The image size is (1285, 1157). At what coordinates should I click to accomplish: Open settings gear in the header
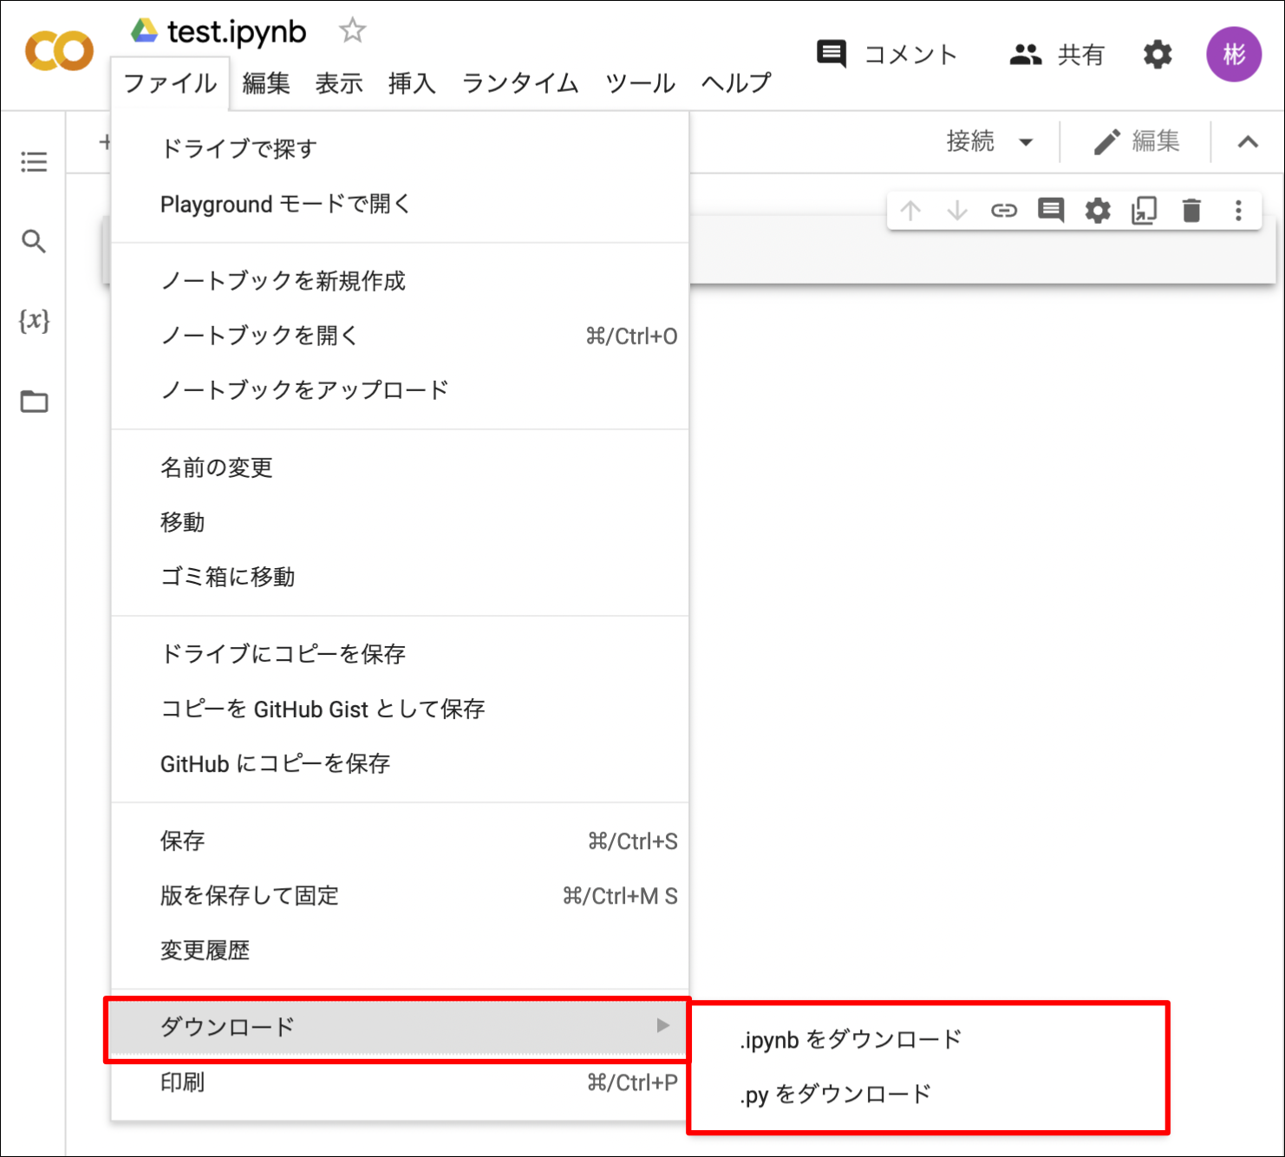(x=1158, y=55)
